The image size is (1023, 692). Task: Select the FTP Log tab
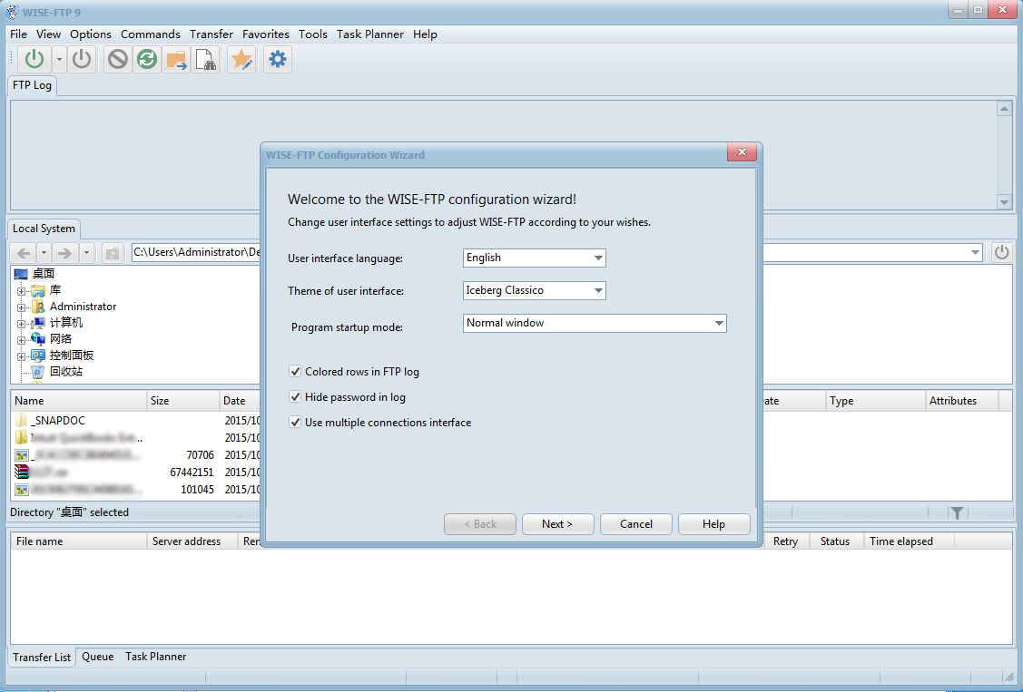(x=32, y=85)
